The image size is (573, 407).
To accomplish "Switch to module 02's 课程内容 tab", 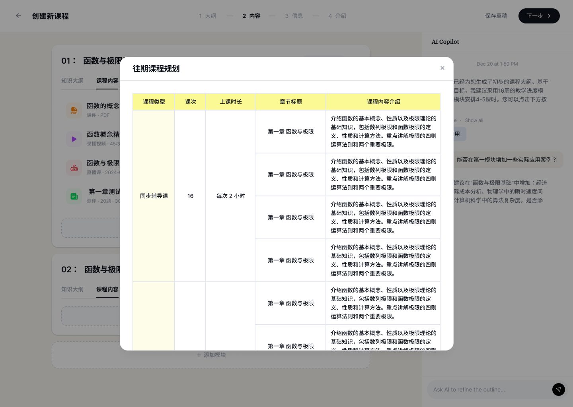I will pyautogui.click(x=107, y=289).
